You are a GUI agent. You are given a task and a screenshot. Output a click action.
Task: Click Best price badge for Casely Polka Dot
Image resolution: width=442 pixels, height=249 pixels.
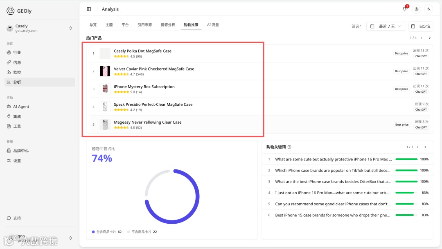[401, 53]
